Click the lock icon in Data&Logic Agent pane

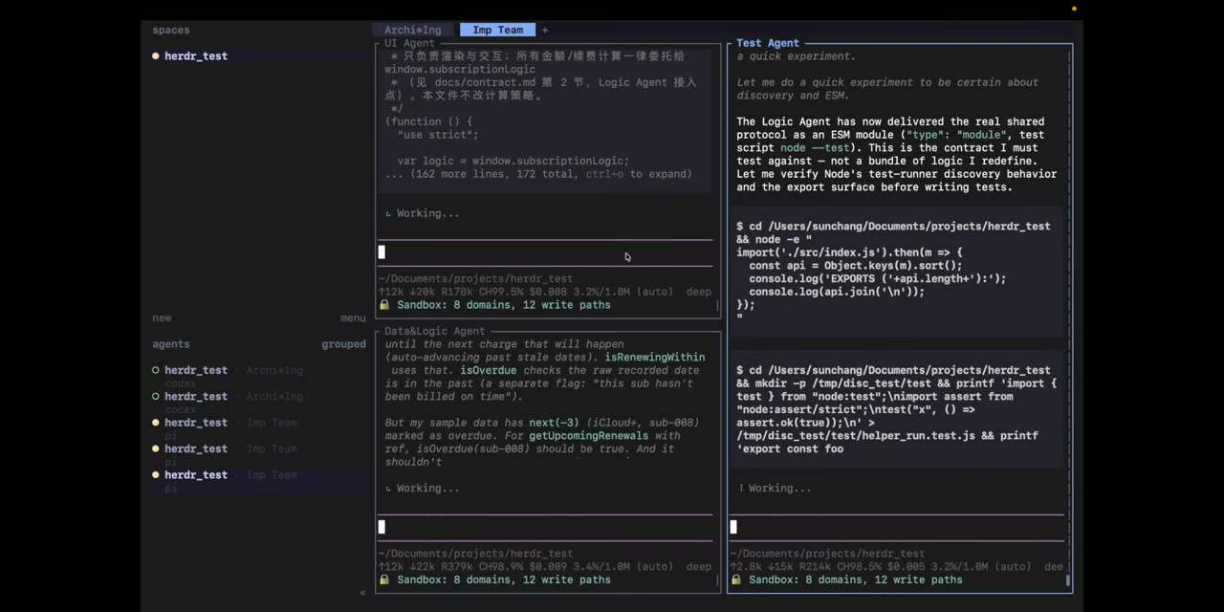[x=384, y=579]
